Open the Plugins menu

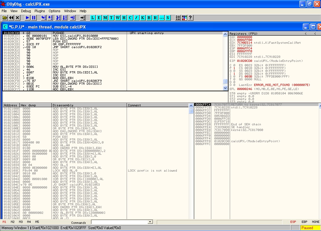[x=40, y=11]
